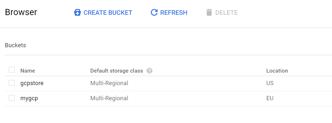Click the DELETE text label

[226, 13]
